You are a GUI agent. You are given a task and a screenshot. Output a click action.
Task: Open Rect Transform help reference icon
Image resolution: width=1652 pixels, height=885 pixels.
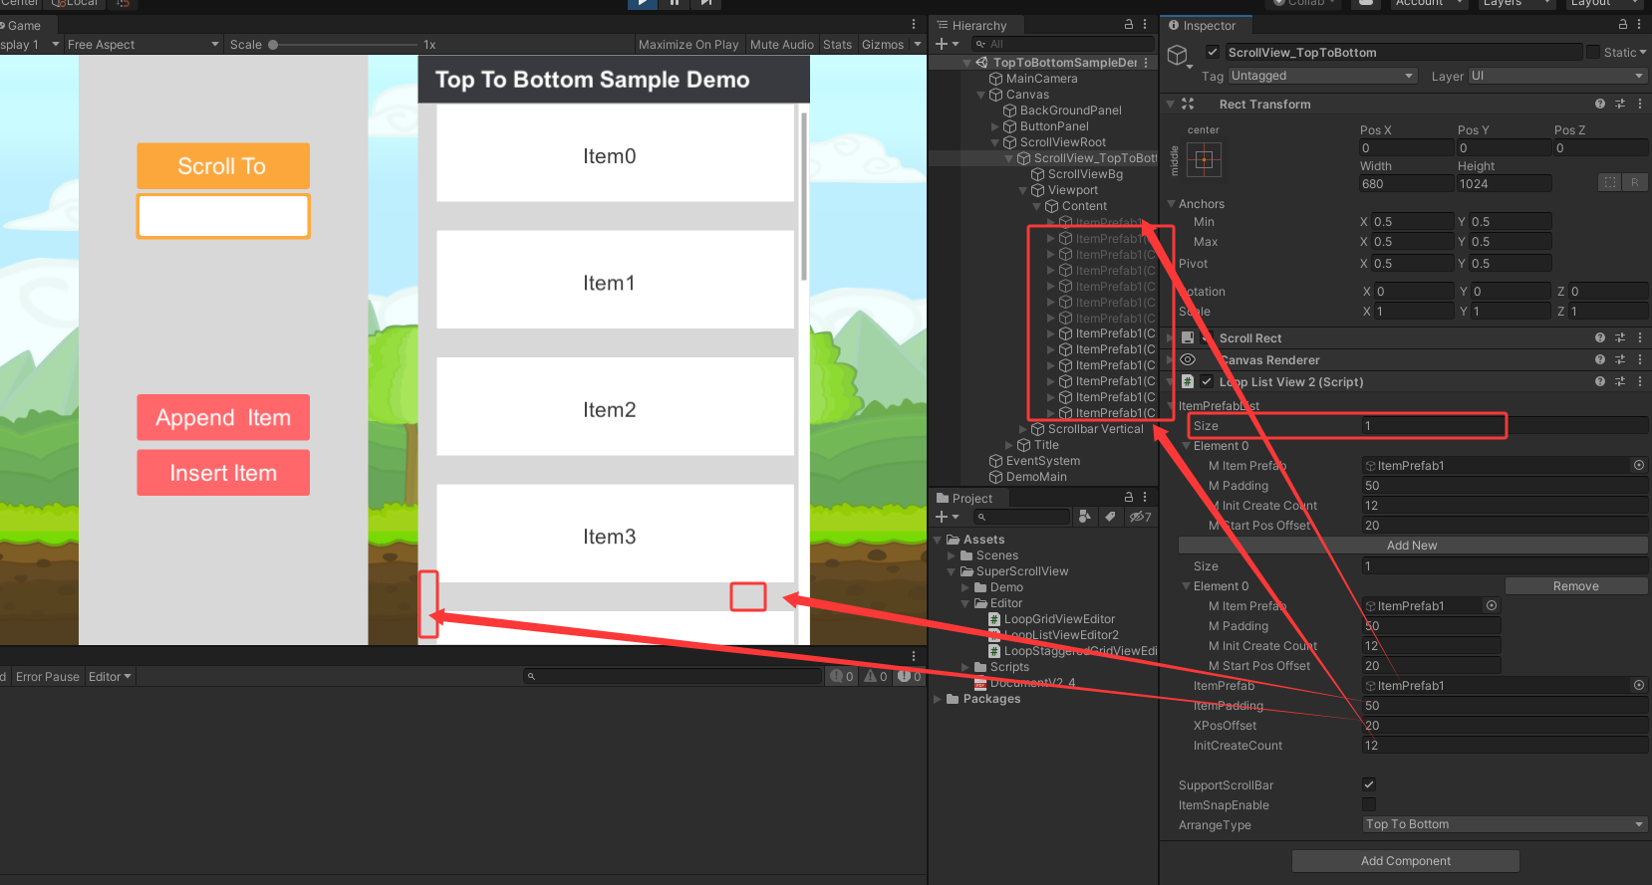(1600, 104)
